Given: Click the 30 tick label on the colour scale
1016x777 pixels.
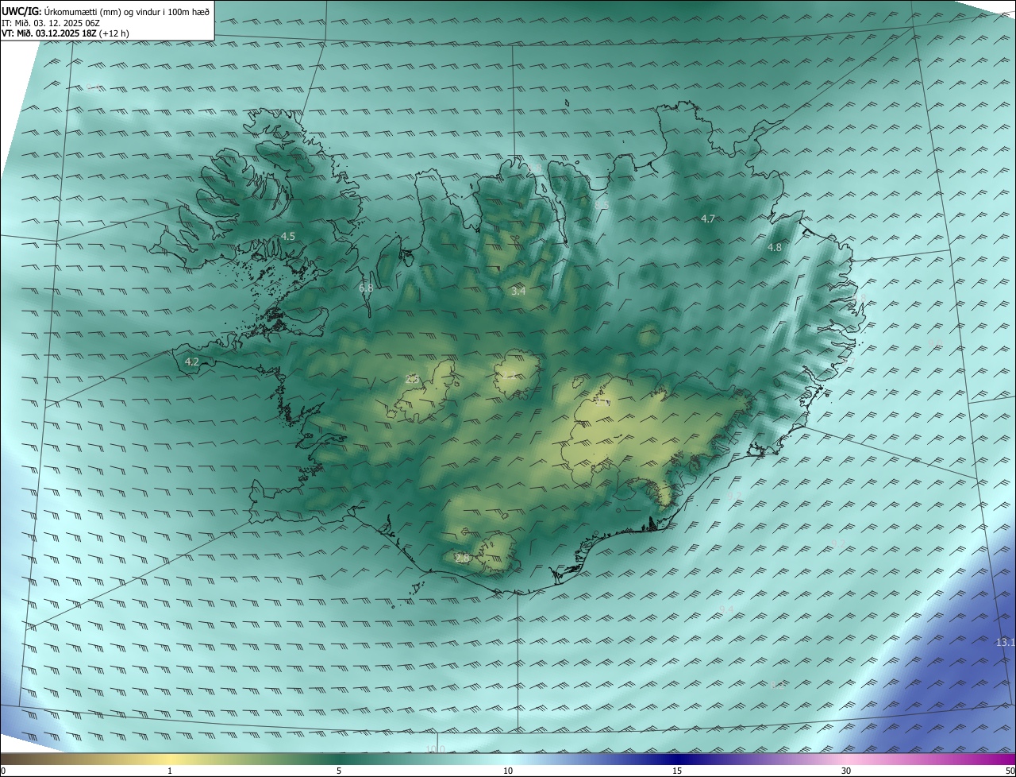Looking at the screenshot, I should [x=846, y=771].
